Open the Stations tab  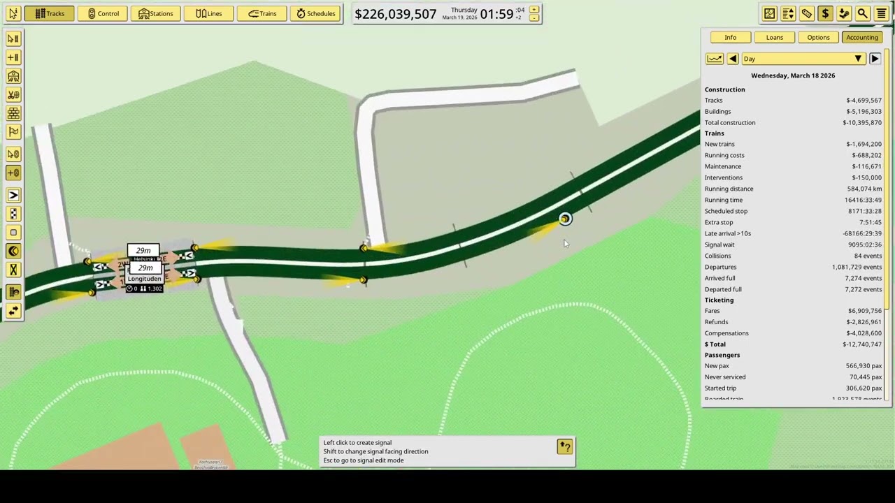point(156,13)
